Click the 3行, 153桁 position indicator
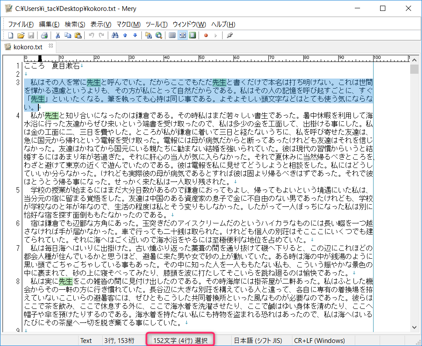The height and width of the screenshot is (346, 422). tap(119, 341)
